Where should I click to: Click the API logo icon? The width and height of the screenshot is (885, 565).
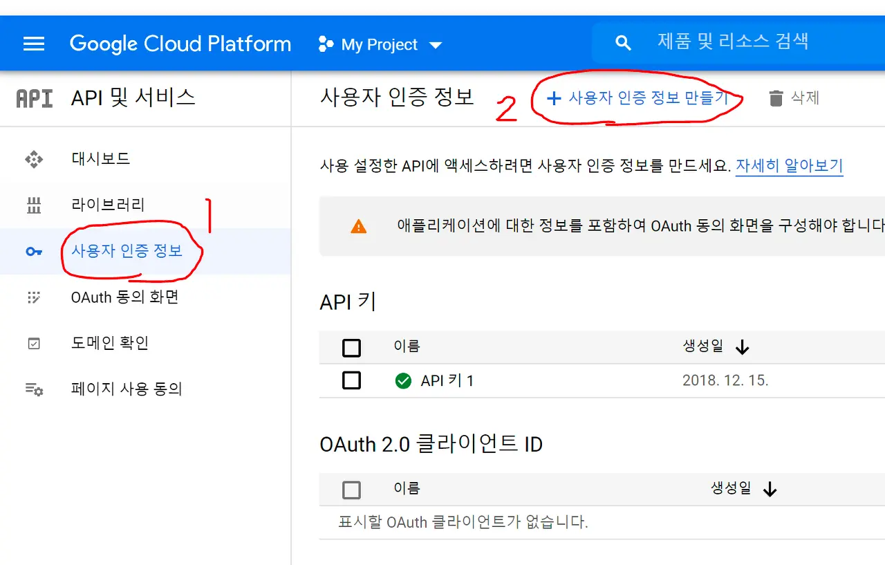tap(34, 98)
